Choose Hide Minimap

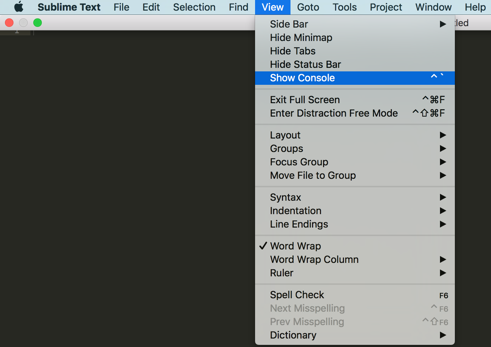pyautogui.click(x=355, y=37)
